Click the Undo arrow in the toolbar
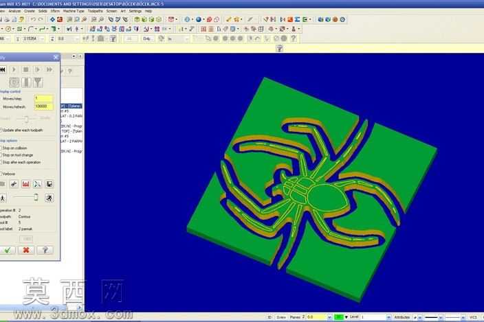 point(33,19)
